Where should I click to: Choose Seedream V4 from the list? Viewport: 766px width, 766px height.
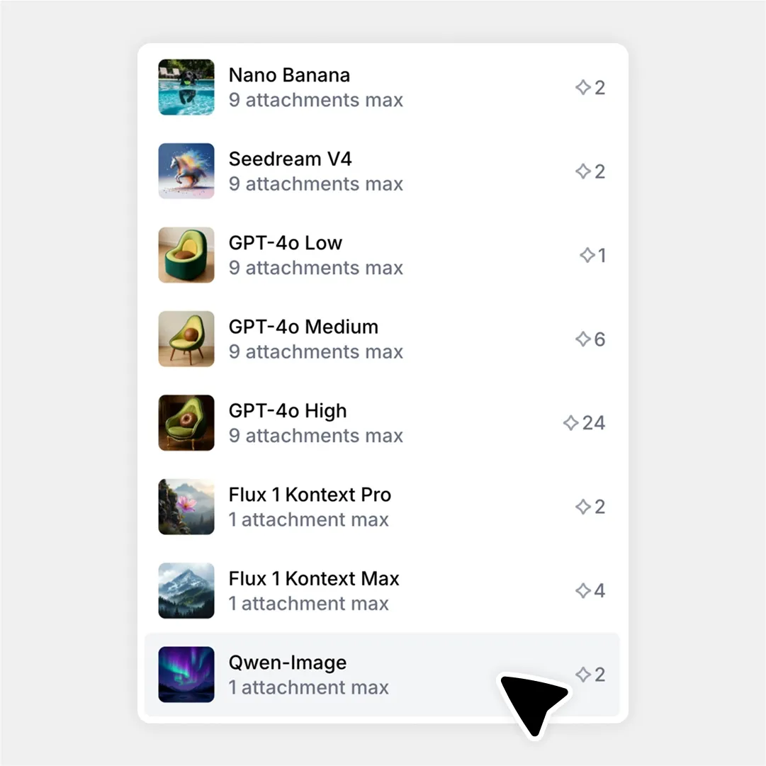382,171
